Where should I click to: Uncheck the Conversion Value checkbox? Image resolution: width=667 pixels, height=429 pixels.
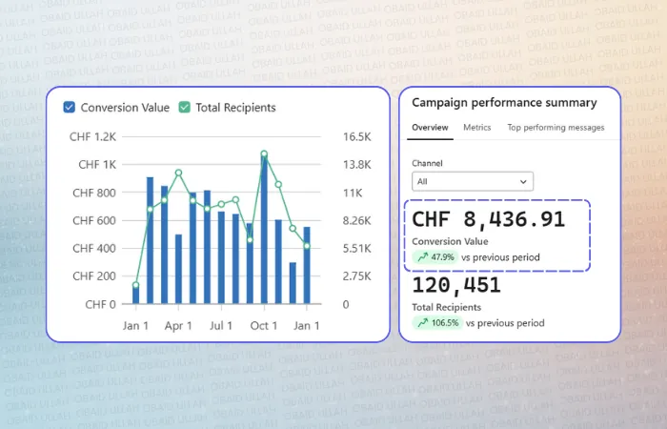[x=70, y=107]
